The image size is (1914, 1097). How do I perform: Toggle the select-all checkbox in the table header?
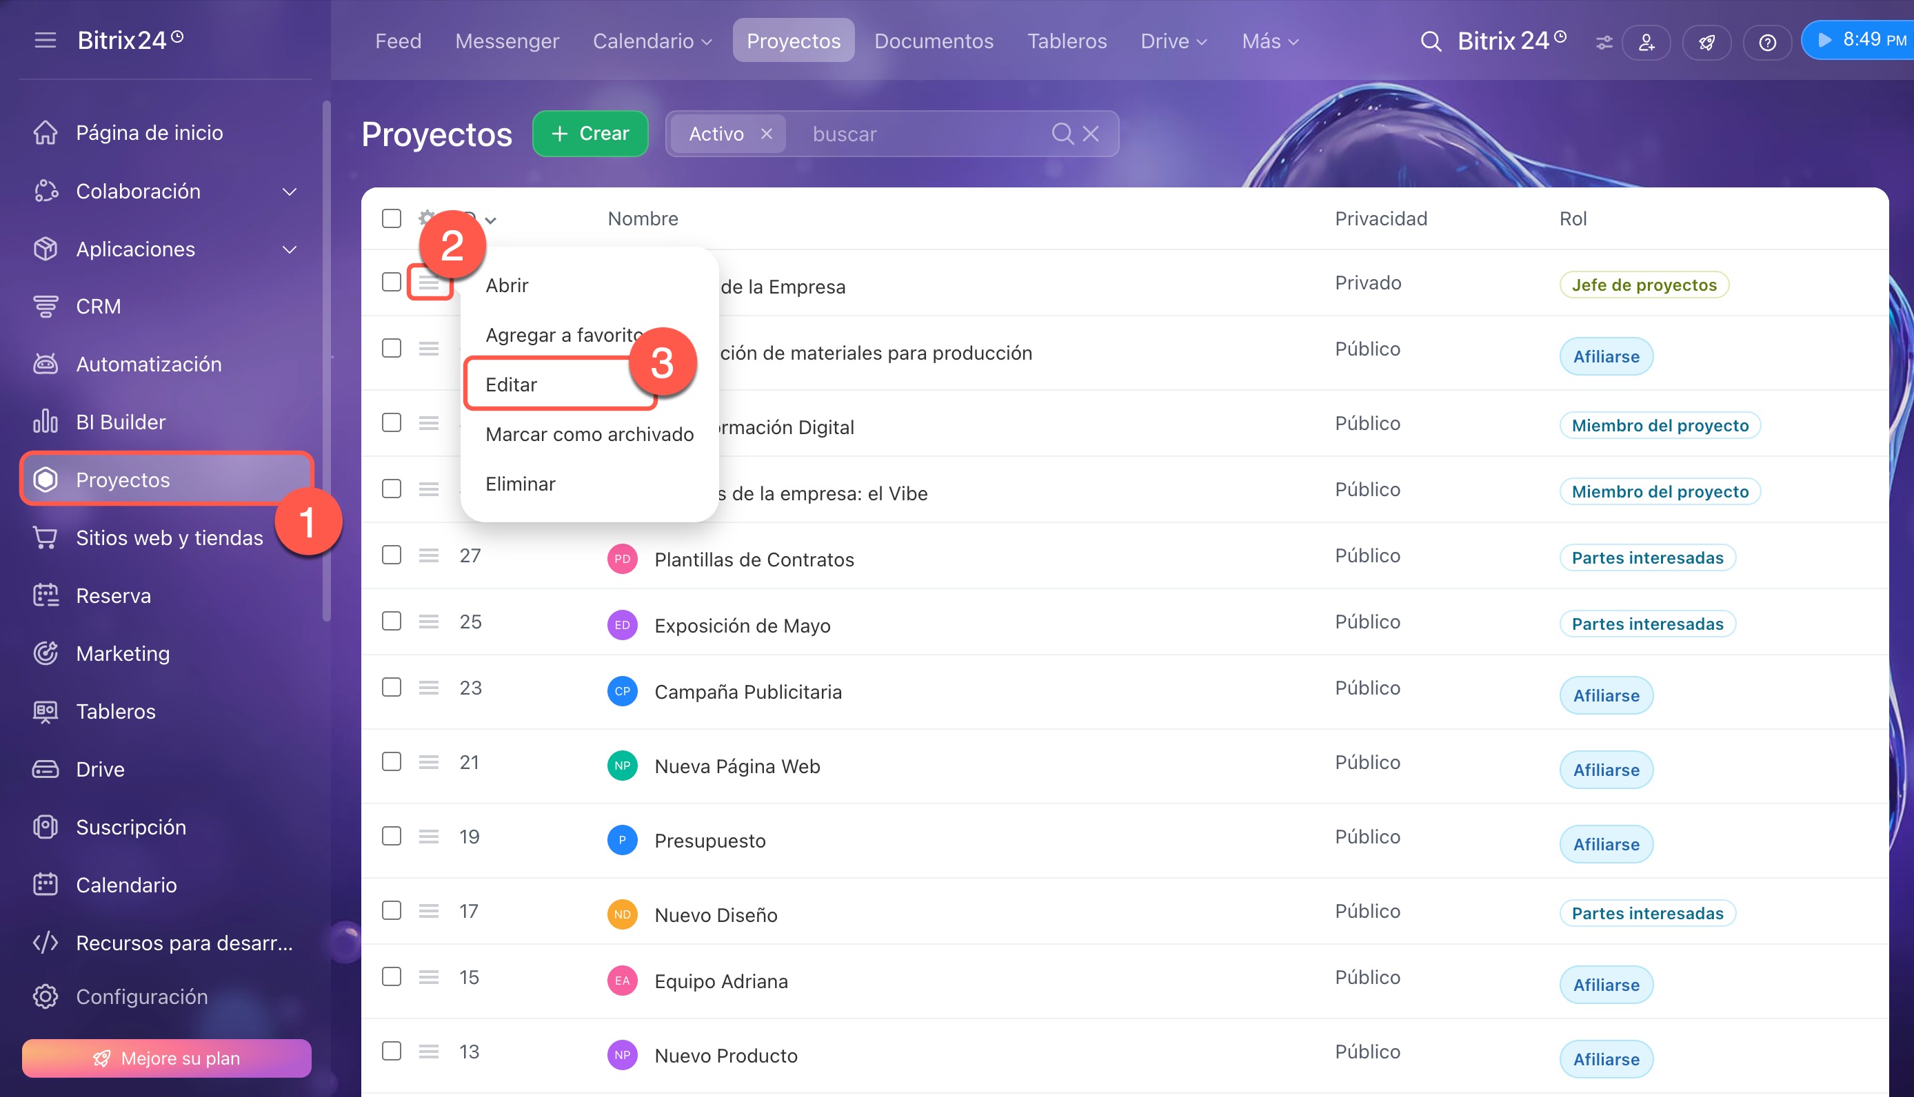pyautogui.click(x=391, y=218)
